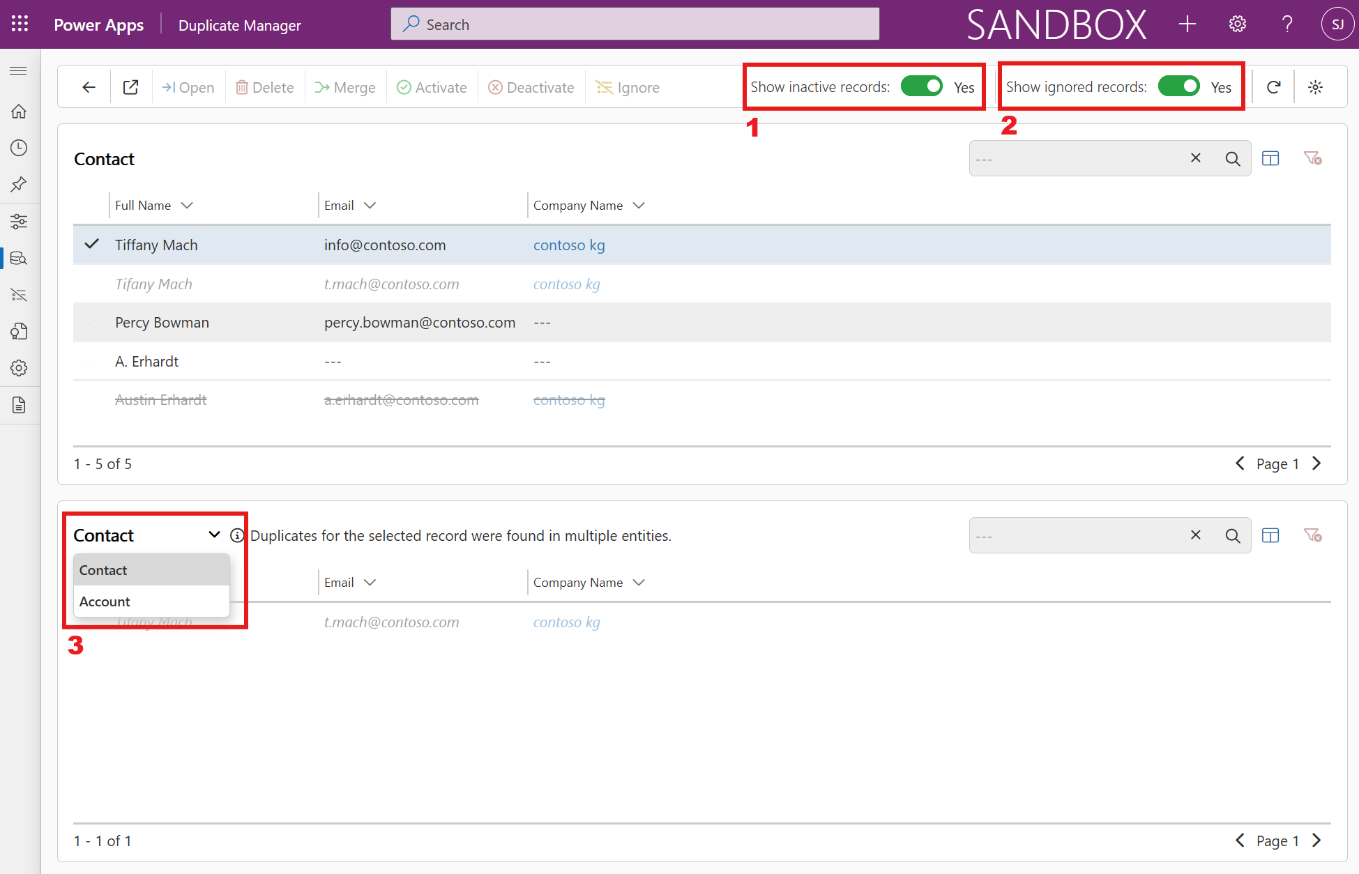1359x874 pixels.
Task: Click the refresh icon in command bar
Action: tap(1274, 87)
